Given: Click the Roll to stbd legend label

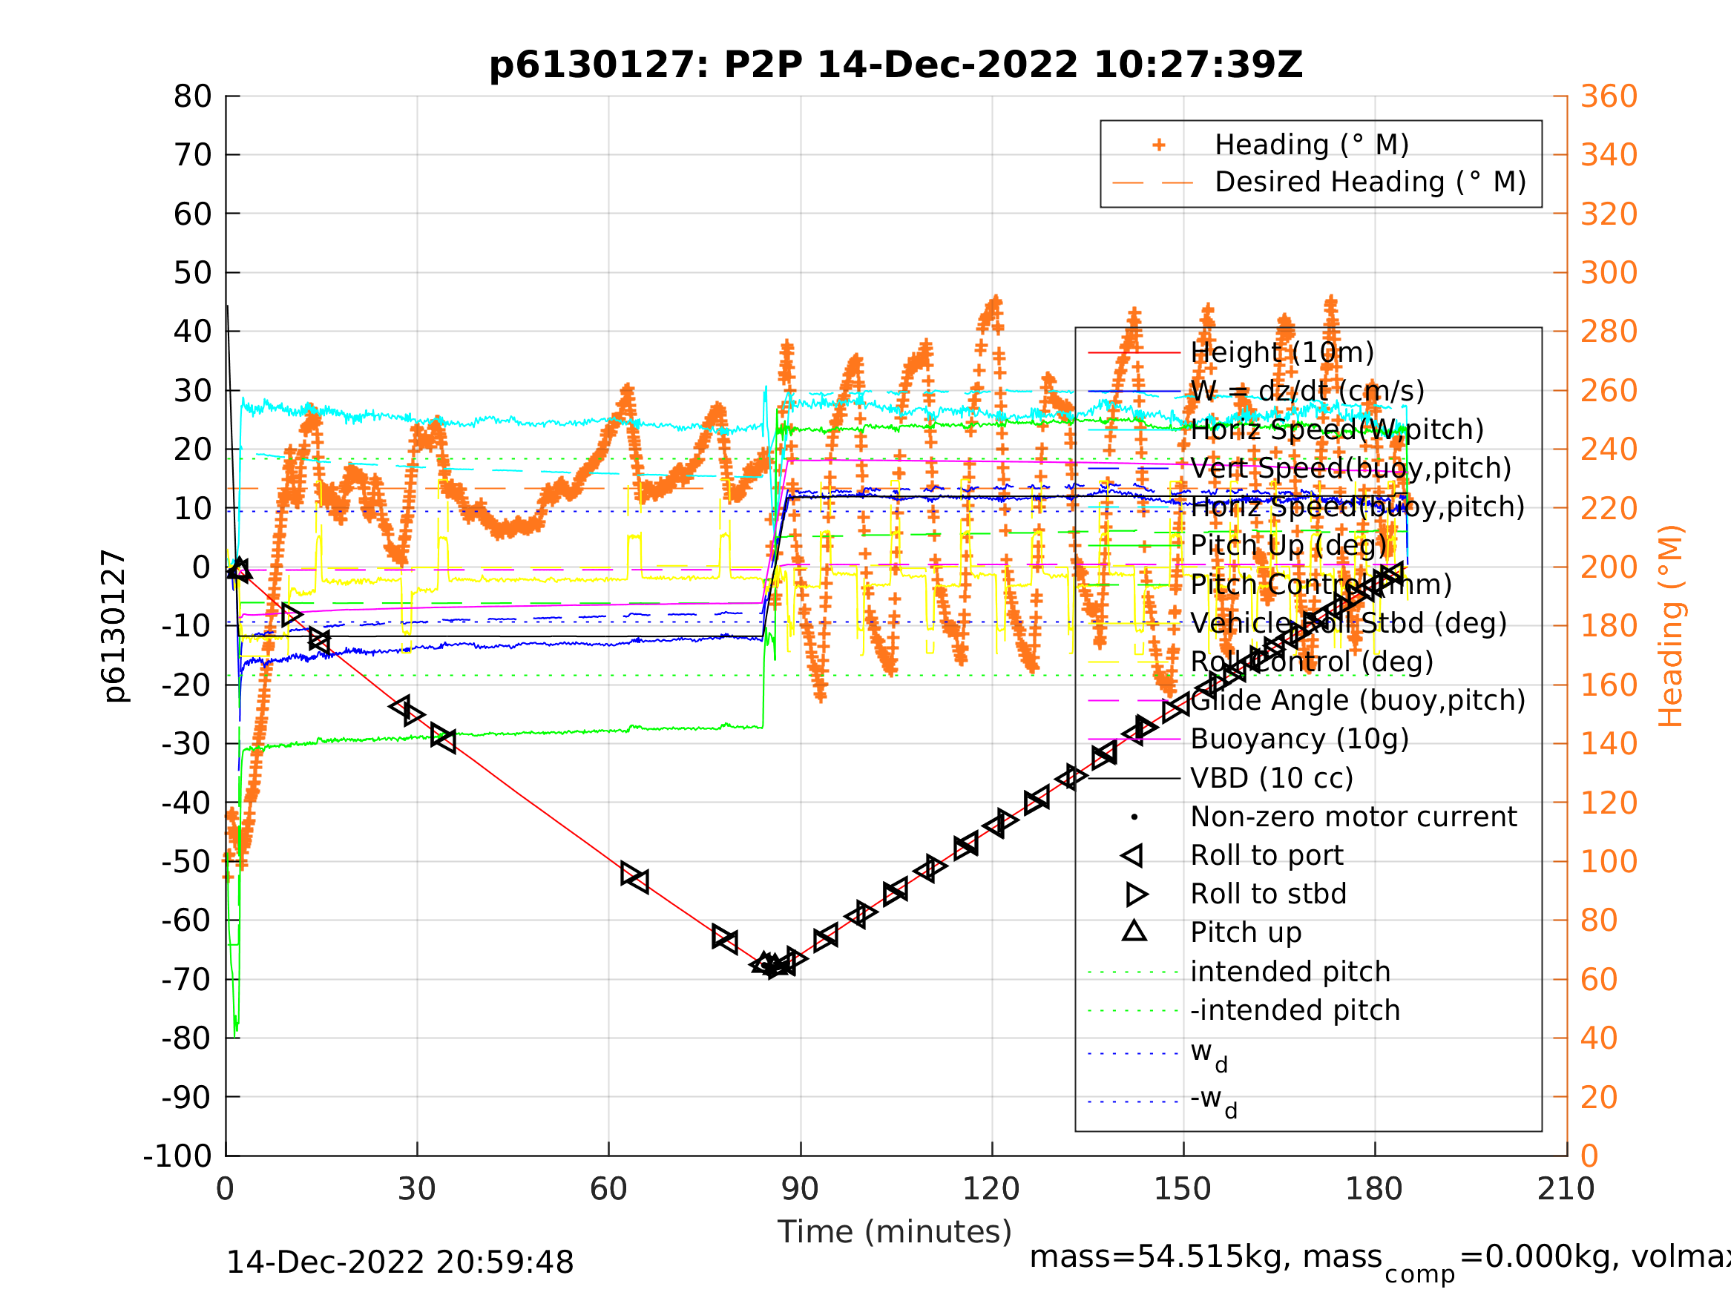Looking at the screenshot, I should point(1268,894).
